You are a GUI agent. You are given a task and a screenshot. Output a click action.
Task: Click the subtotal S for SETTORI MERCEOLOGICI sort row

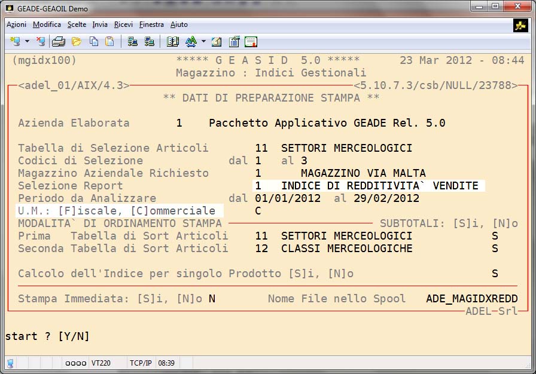[495, 236]
